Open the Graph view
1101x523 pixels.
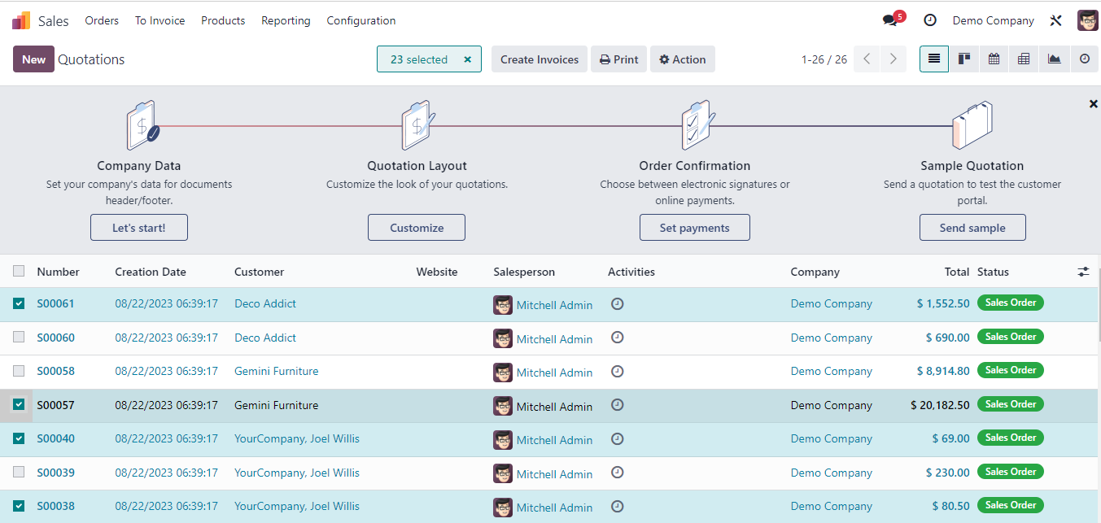pos(1054,59)
